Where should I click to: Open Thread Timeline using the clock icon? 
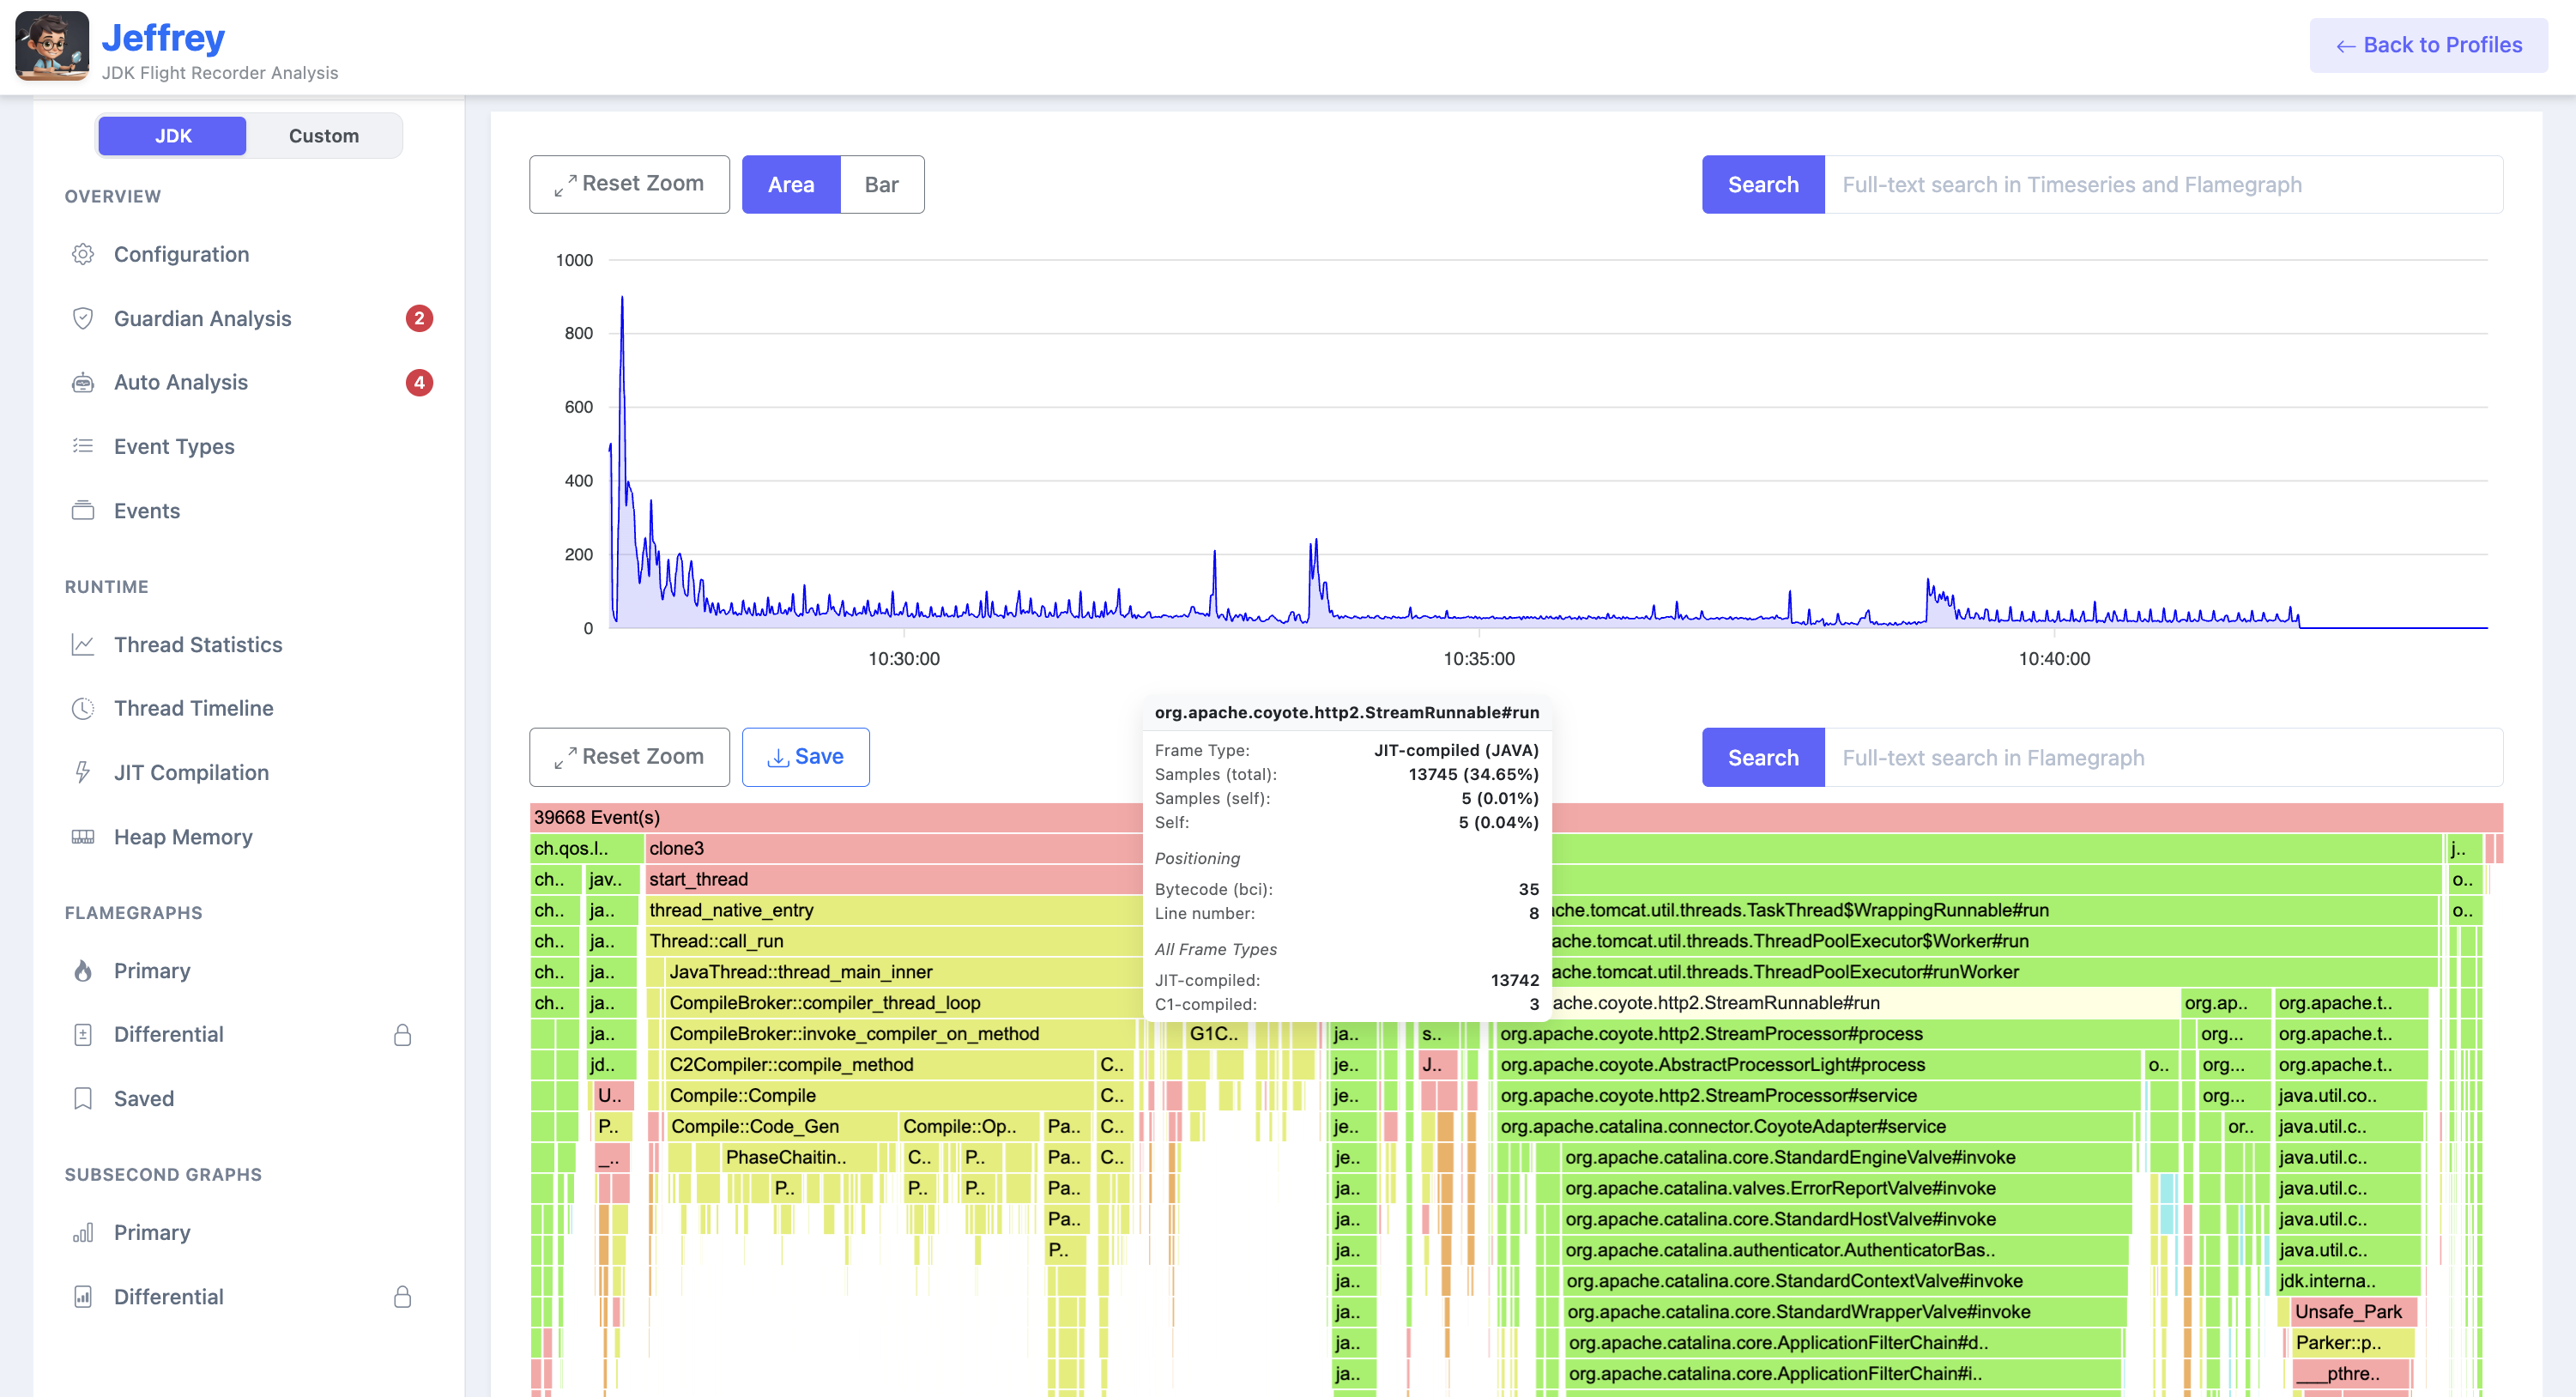click(x=84, y=708)
